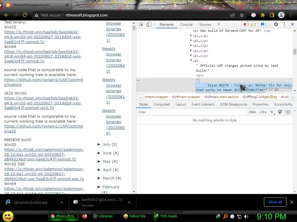Expand the first collapsed p node
This screenshot has width=297, height=222.
(x=191, y=36)
